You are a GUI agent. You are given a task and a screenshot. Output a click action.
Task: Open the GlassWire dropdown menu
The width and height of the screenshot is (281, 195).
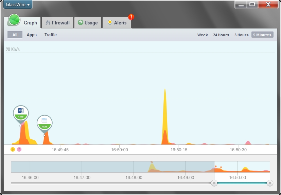[18, 4]
